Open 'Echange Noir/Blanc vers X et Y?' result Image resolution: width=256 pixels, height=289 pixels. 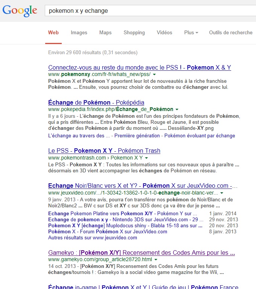pos(143,186)
